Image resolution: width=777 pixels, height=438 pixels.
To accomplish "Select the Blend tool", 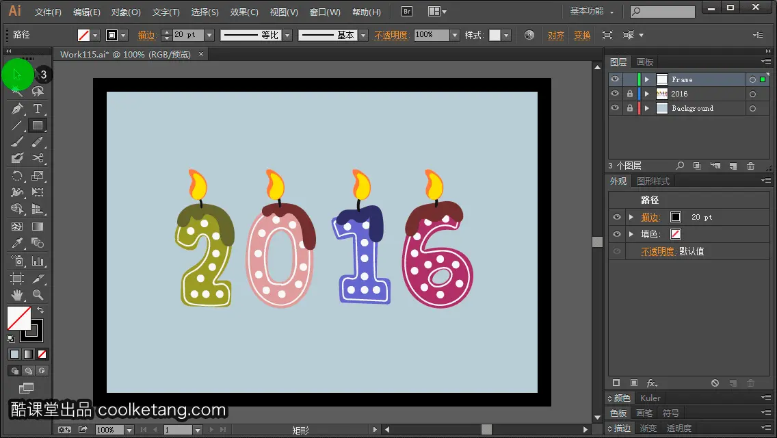I will pyautogui.click(x=38, y=243).
